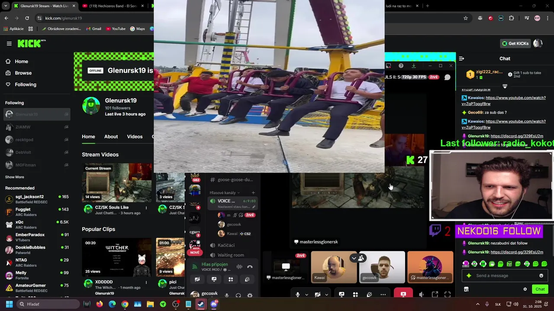Open Discord from the taskbar
The width and height of the screenshot is (554, 311).
point(214,304)
